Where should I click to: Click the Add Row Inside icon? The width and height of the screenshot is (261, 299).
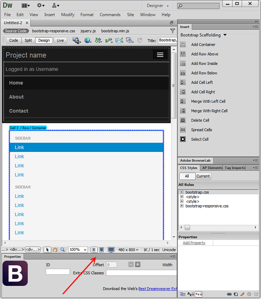183,64
